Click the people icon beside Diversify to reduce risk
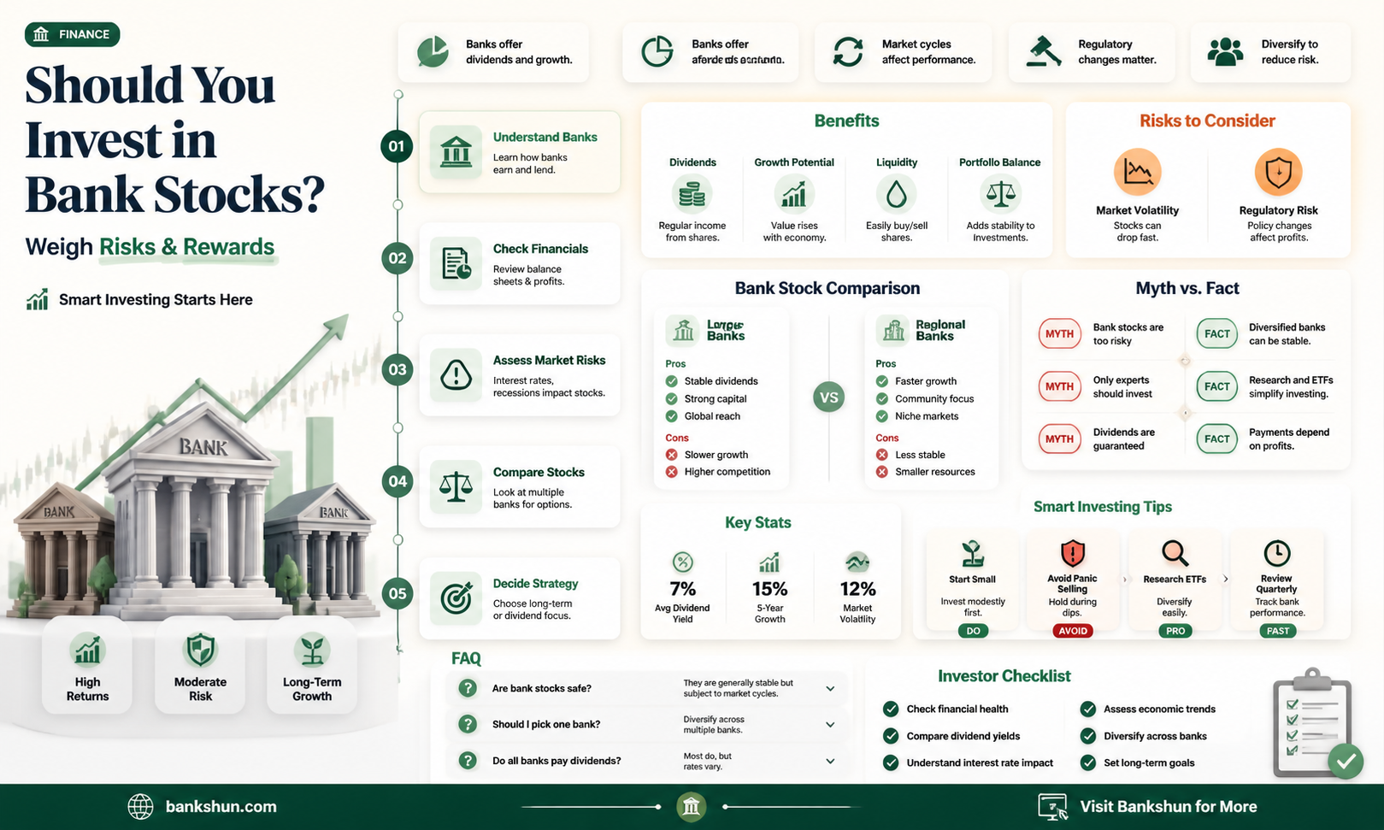This screenshot has height=830, width=1384. click(x=1225, y=51)
